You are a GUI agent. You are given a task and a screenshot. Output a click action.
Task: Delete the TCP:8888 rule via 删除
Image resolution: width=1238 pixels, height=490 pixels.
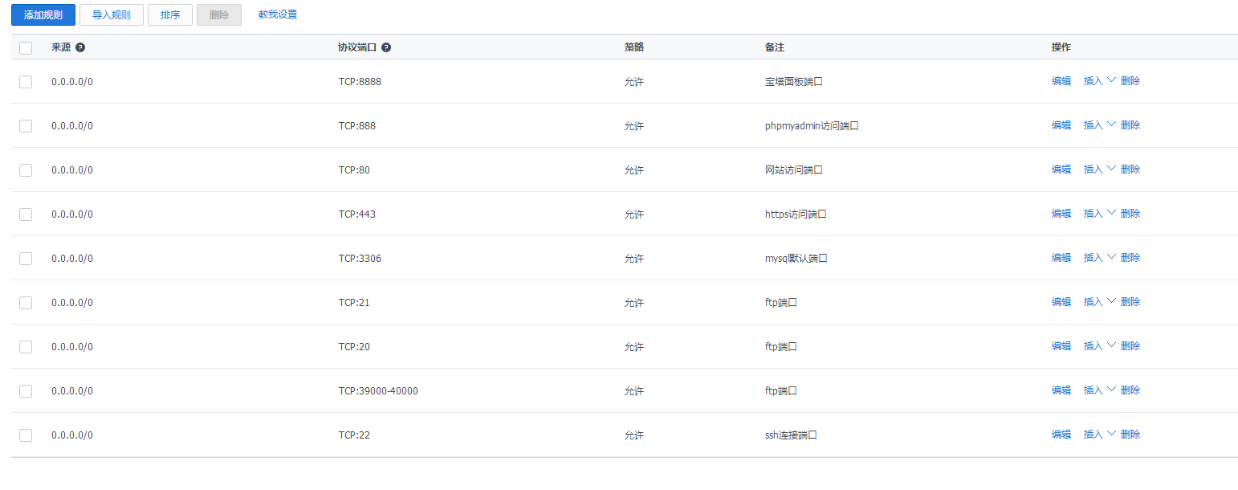tap(1130, 81)
